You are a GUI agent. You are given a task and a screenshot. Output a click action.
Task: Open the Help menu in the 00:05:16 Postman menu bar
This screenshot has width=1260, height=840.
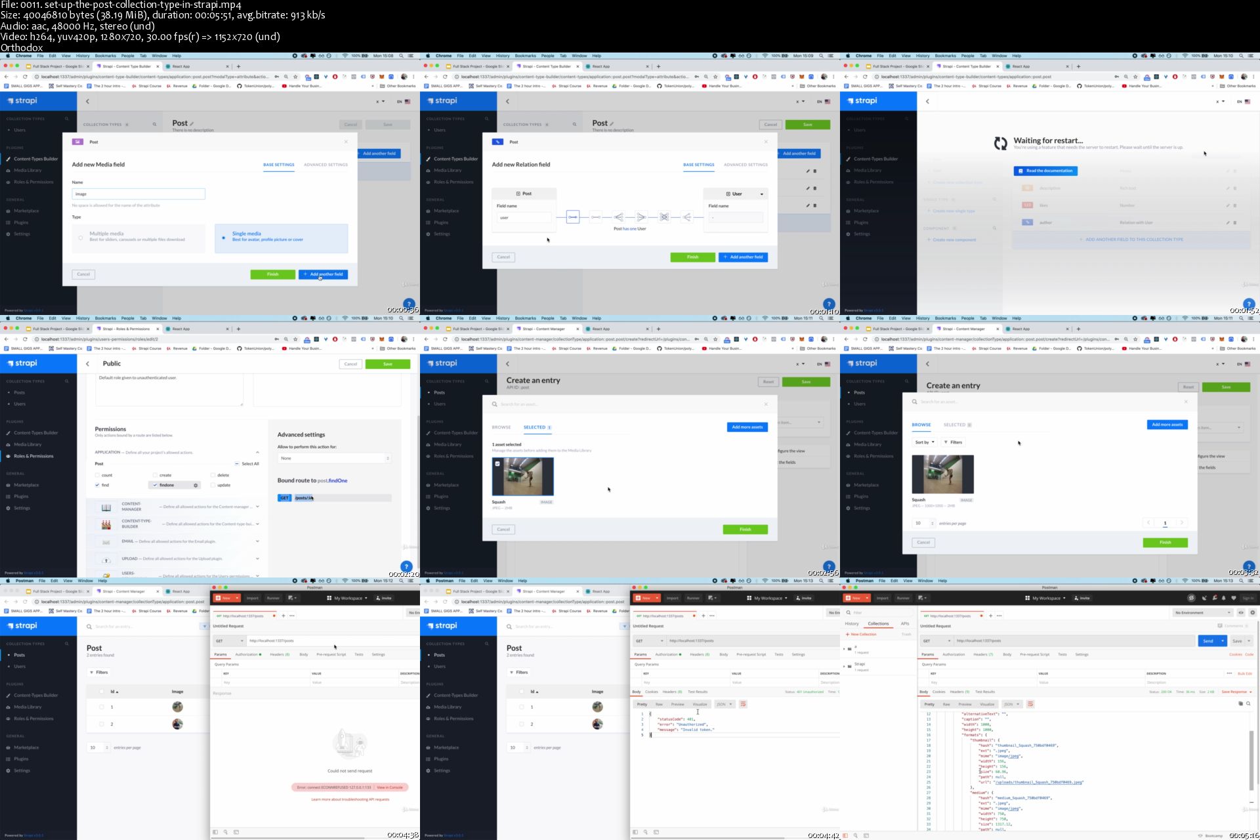point(942,581)
